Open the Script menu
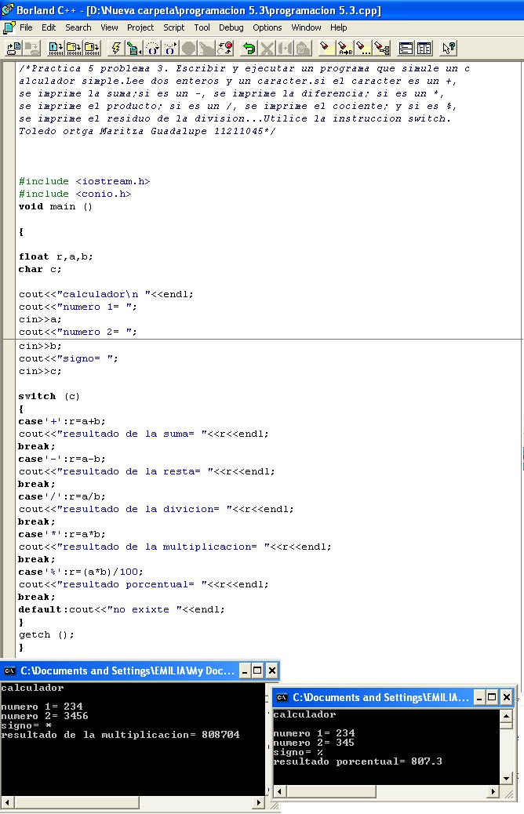 coord(174,27)
